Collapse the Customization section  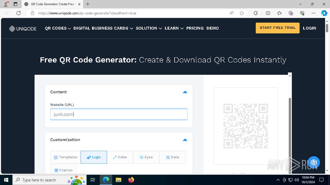185,140
